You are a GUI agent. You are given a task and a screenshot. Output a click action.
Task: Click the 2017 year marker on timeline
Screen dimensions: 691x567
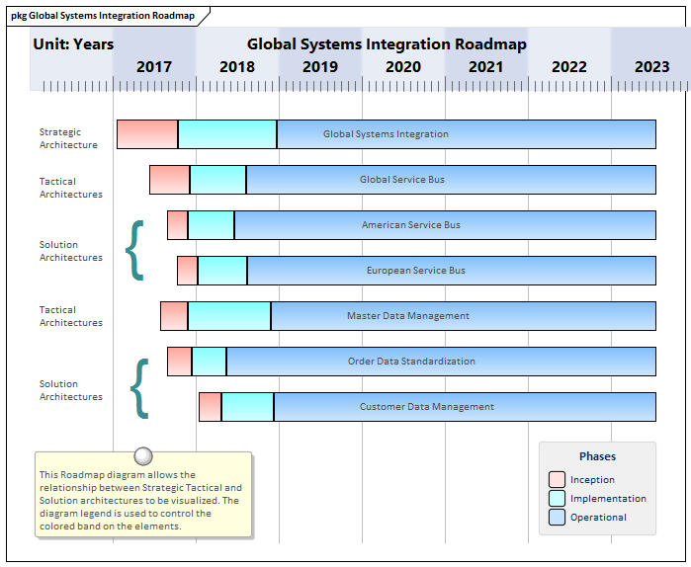[x=154, y=67]
